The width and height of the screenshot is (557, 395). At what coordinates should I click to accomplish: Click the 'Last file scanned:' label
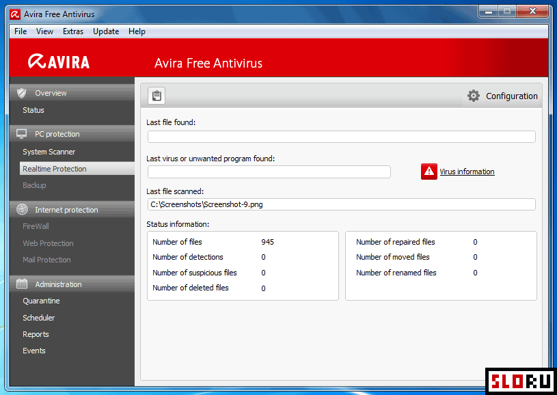click(x=175, y=191)
